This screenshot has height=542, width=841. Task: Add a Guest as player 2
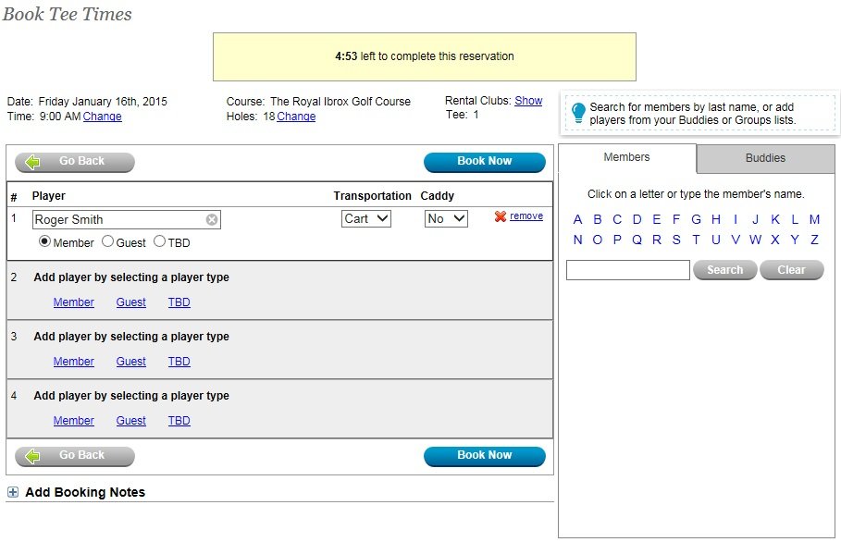(130, 302)
